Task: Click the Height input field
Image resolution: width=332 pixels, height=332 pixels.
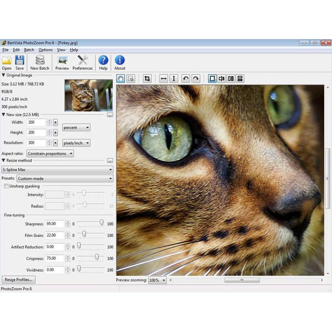Action: pyautogui.click(x=36, y=133)
